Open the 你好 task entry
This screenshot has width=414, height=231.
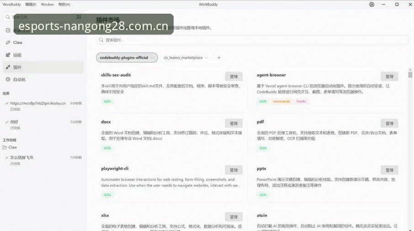click(x=43, y=124)
